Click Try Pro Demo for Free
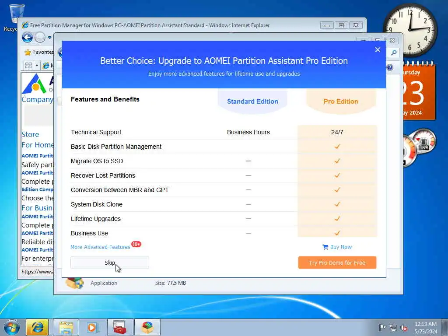Viewport: 448px width, 336px height. (x=337, y=262)
